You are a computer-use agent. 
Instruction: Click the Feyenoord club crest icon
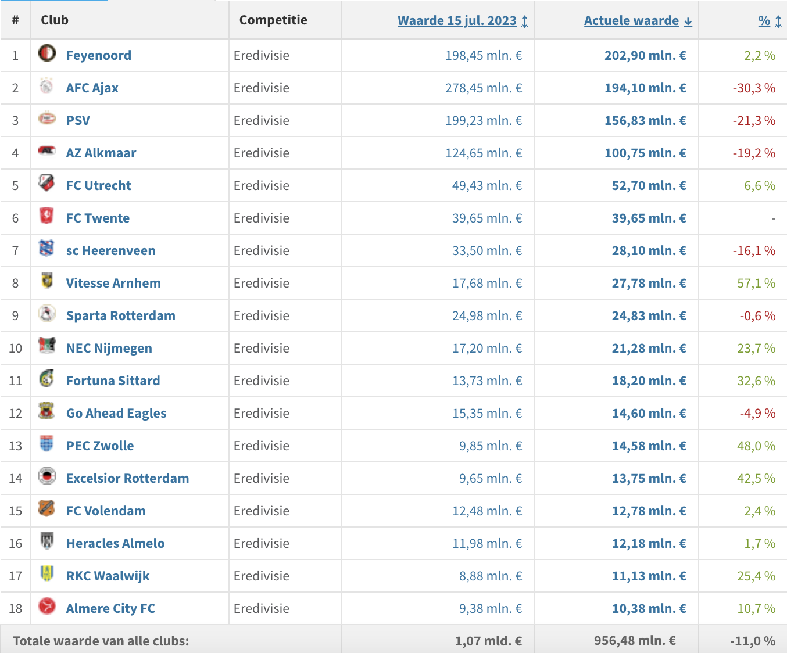coord(46,54)
